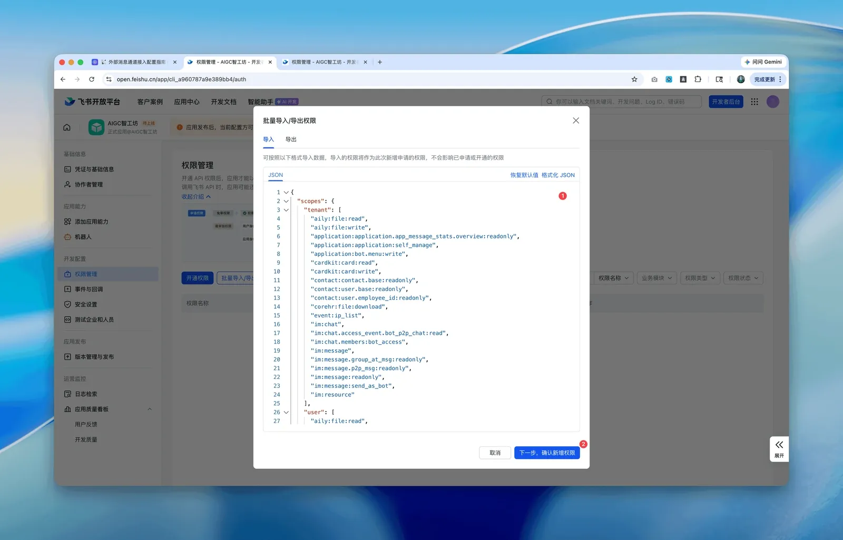Bookmark this page with the star icon
Viewport: 843px width, 540px height.
(x=634, y=79)
